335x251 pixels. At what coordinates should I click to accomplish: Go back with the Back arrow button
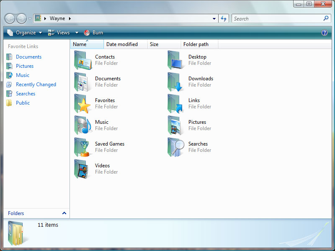(x=10, y=18)
